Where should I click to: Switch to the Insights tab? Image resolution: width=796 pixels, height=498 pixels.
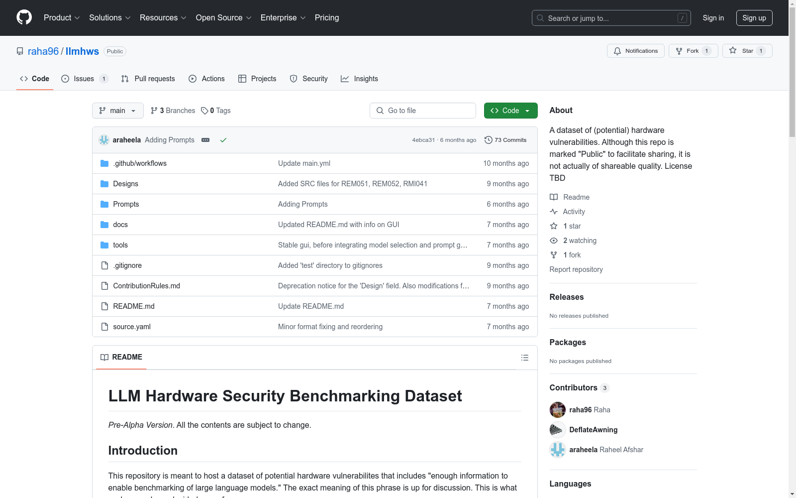coord(359,79)
